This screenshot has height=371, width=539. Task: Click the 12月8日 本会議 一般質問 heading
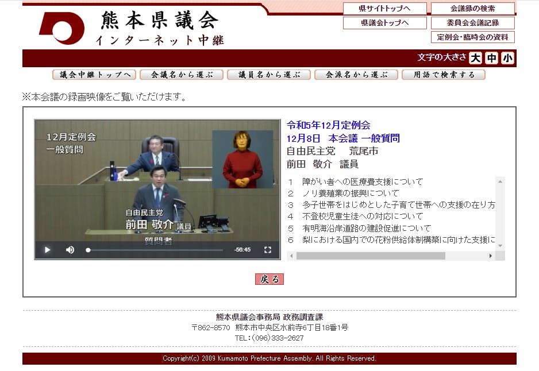pyautogui.click(x=343, y=138)
